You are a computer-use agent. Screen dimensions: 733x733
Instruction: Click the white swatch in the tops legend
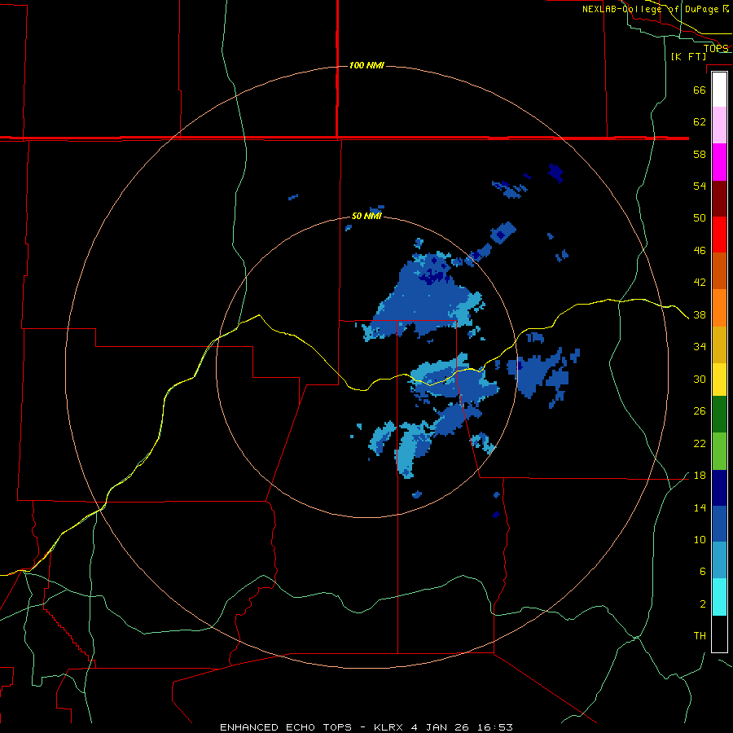tap(719, 90)
